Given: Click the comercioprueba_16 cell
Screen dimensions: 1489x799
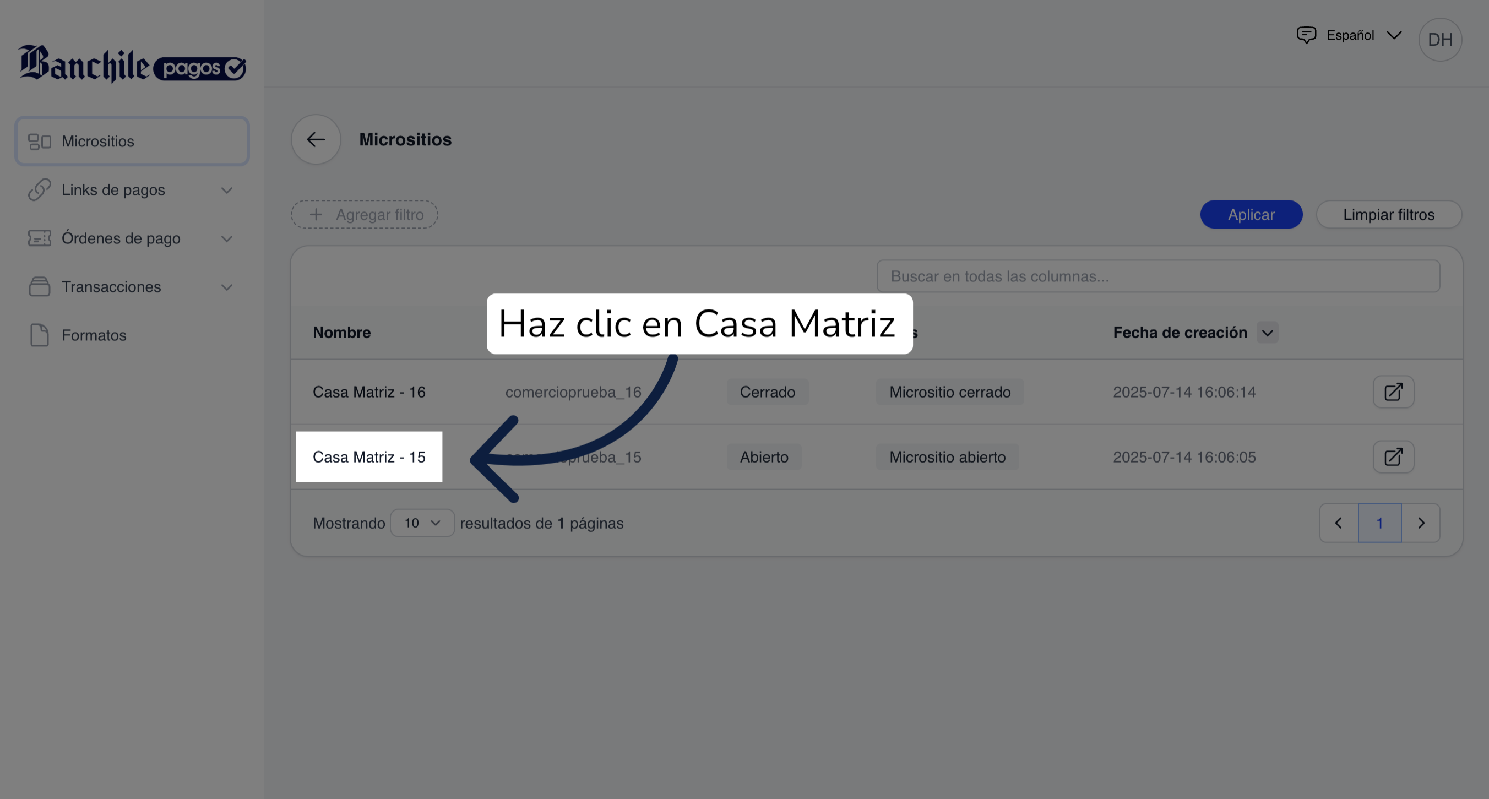Looking at the screenshot, I should [573, 392].
